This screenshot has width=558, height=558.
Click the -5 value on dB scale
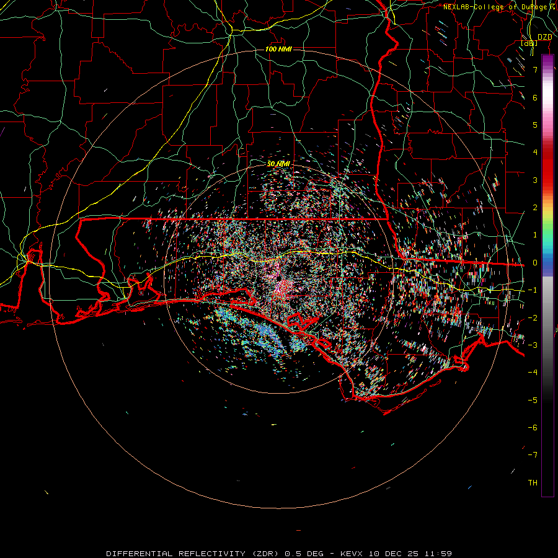[x=533, y=401]
